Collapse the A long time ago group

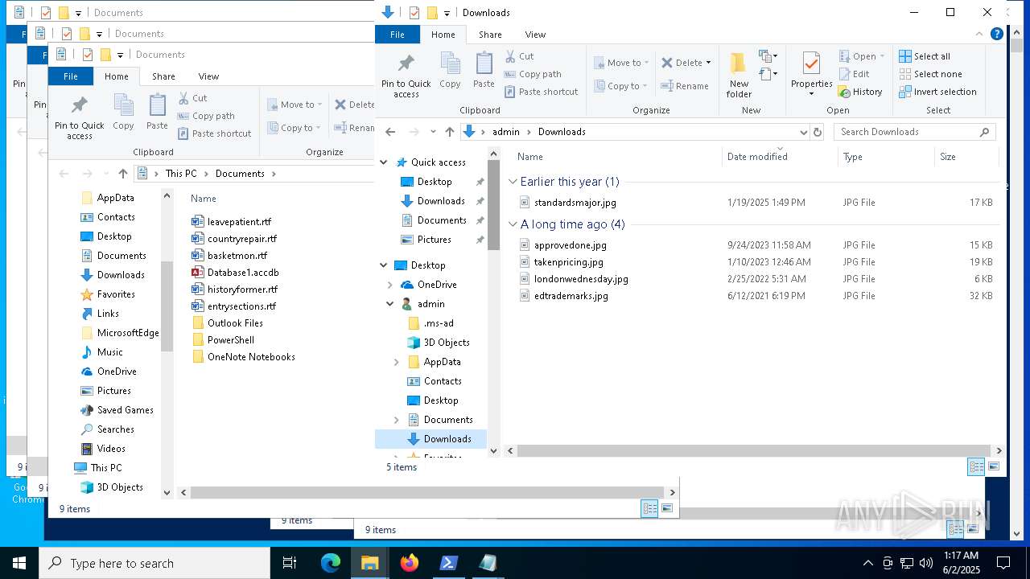coord(513,224)
